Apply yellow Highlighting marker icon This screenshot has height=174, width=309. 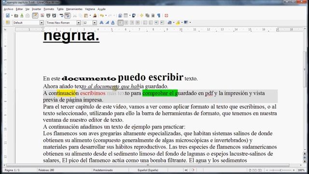pyautogui.click(x=178, y=23)
